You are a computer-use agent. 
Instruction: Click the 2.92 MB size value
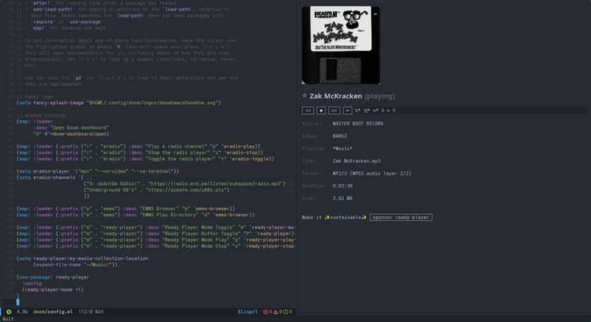click(x=342, y=198)
